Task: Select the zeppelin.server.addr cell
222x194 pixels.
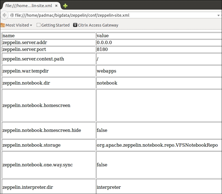Action: click(49, 42)
